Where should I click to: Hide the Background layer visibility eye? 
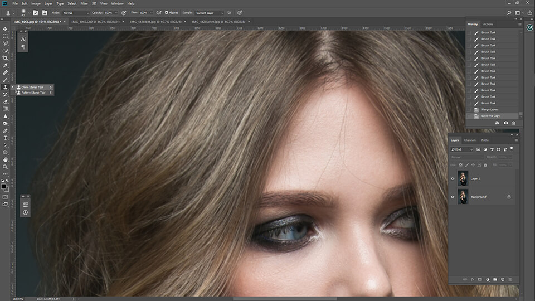click(453, 197)
